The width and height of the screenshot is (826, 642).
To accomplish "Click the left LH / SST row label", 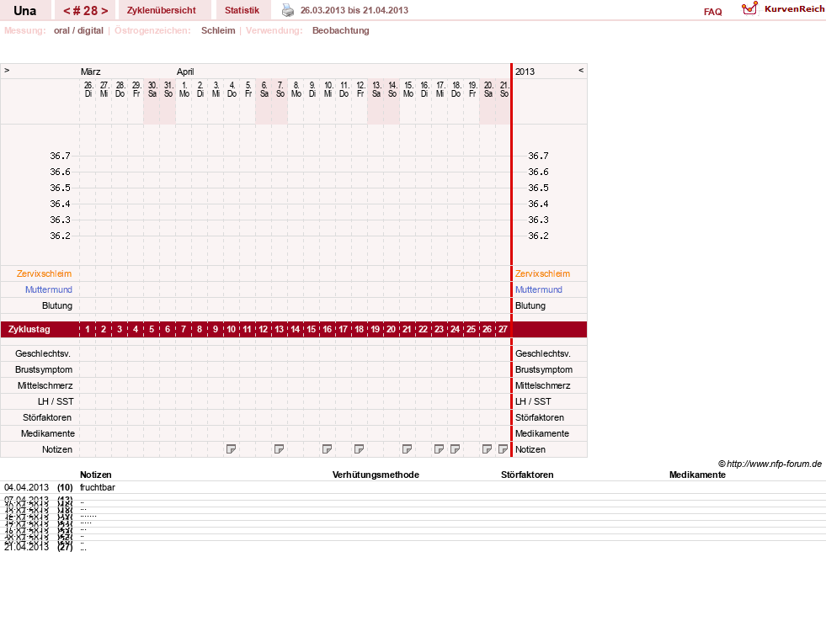I will coord(56,401).
